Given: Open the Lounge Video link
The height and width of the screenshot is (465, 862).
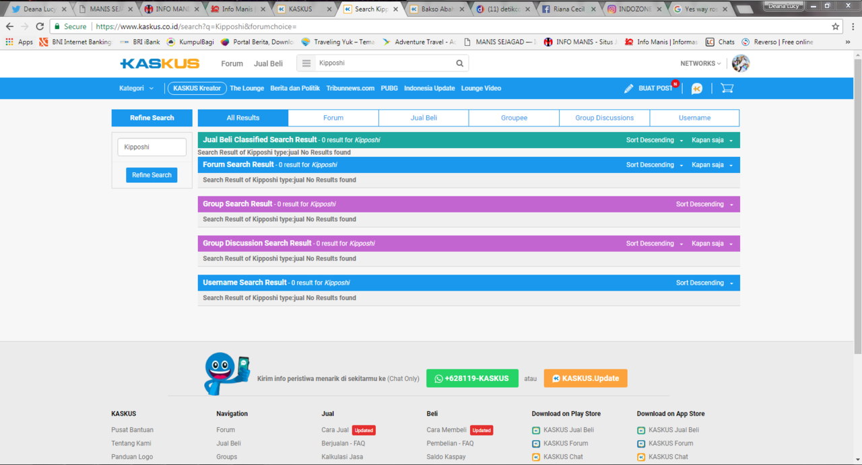Looking at the screenshot, I should coord(481,88).
